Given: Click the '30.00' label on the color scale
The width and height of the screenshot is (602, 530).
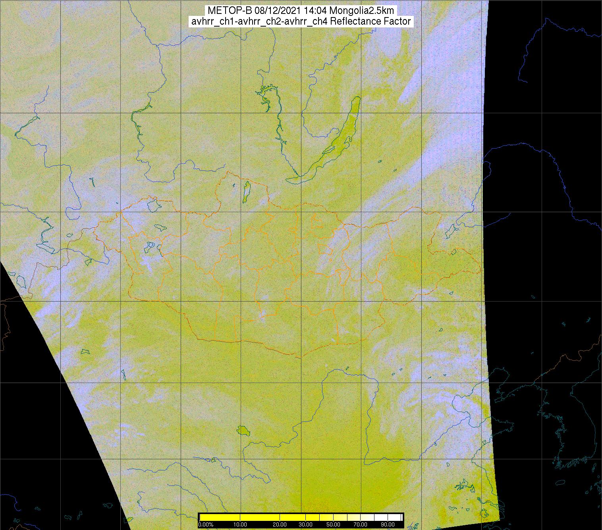Looking at the screenshot, I should [305, 524].
